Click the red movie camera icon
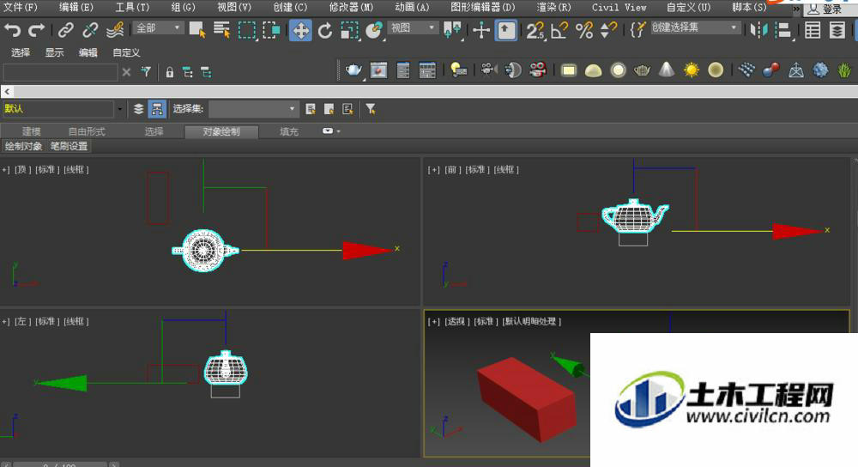Image resolution: width=858 pixels, height=467 pixels. tap(538, 70)
